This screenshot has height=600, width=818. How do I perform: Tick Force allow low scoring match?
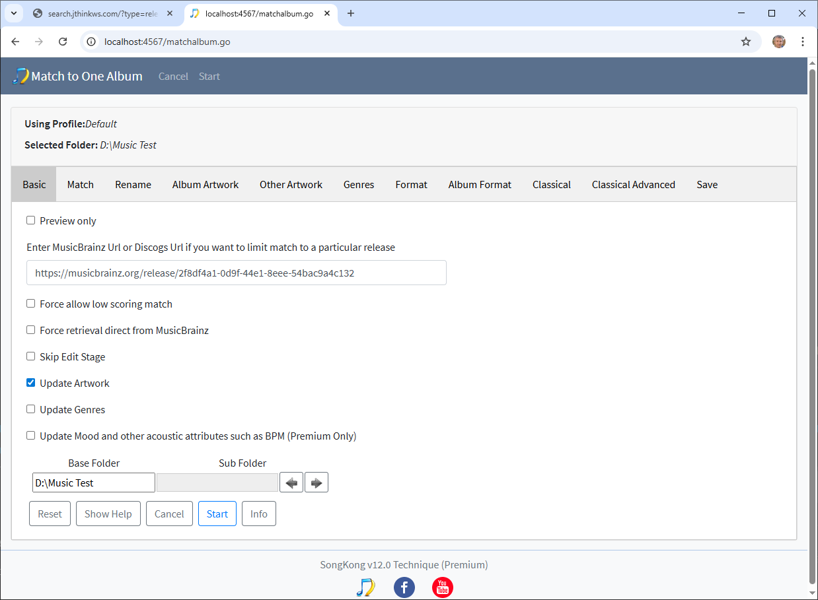click(x=31, y=304)
